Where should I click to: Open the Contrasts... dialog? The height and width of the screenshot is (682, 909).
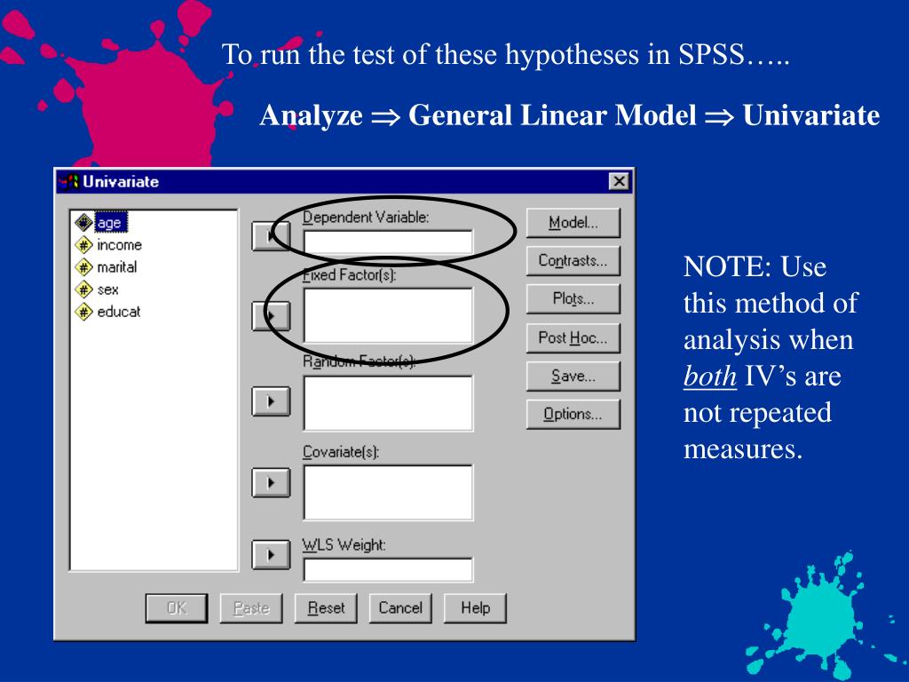pos(573,260)
